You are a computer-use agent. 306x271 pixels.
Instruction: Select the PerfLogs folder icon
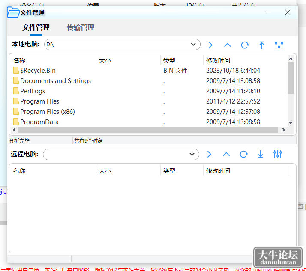tap(16, 91)
